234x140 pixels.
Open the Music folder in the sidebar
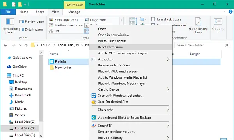pyautogui.click(x=16, y=102)
